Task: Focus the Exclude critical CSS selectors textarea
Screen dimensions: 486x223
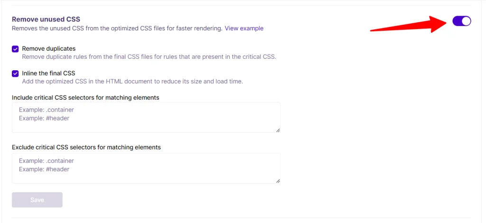Action: (x=146, y=168)
